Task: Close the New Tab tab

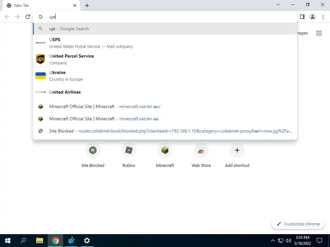Action: coord(75,5)
